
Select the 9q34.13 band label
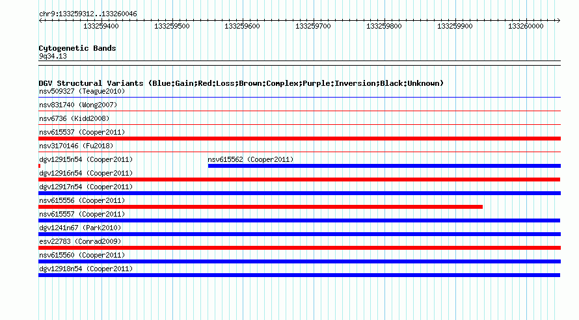[x=53, y=56]
